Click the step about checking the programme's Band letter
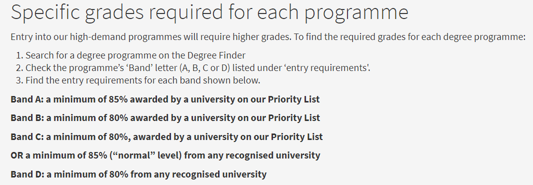The image size is (533, 185). coord(198,67)
